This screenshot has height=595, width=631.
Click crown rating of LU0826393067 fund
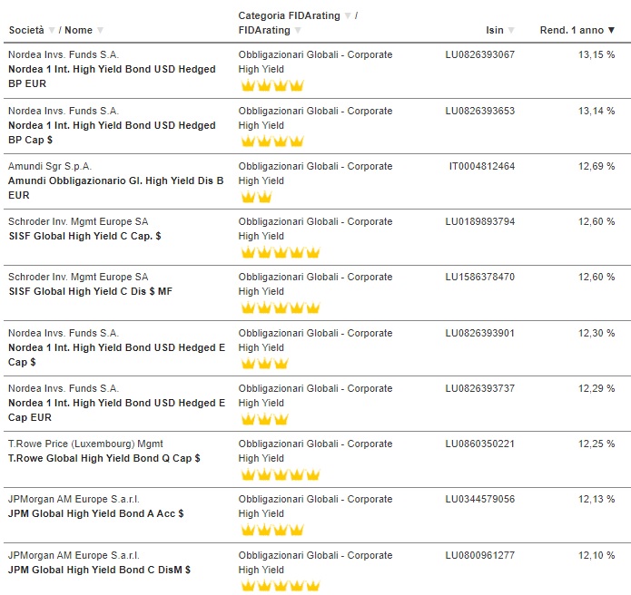pos(272,85)
